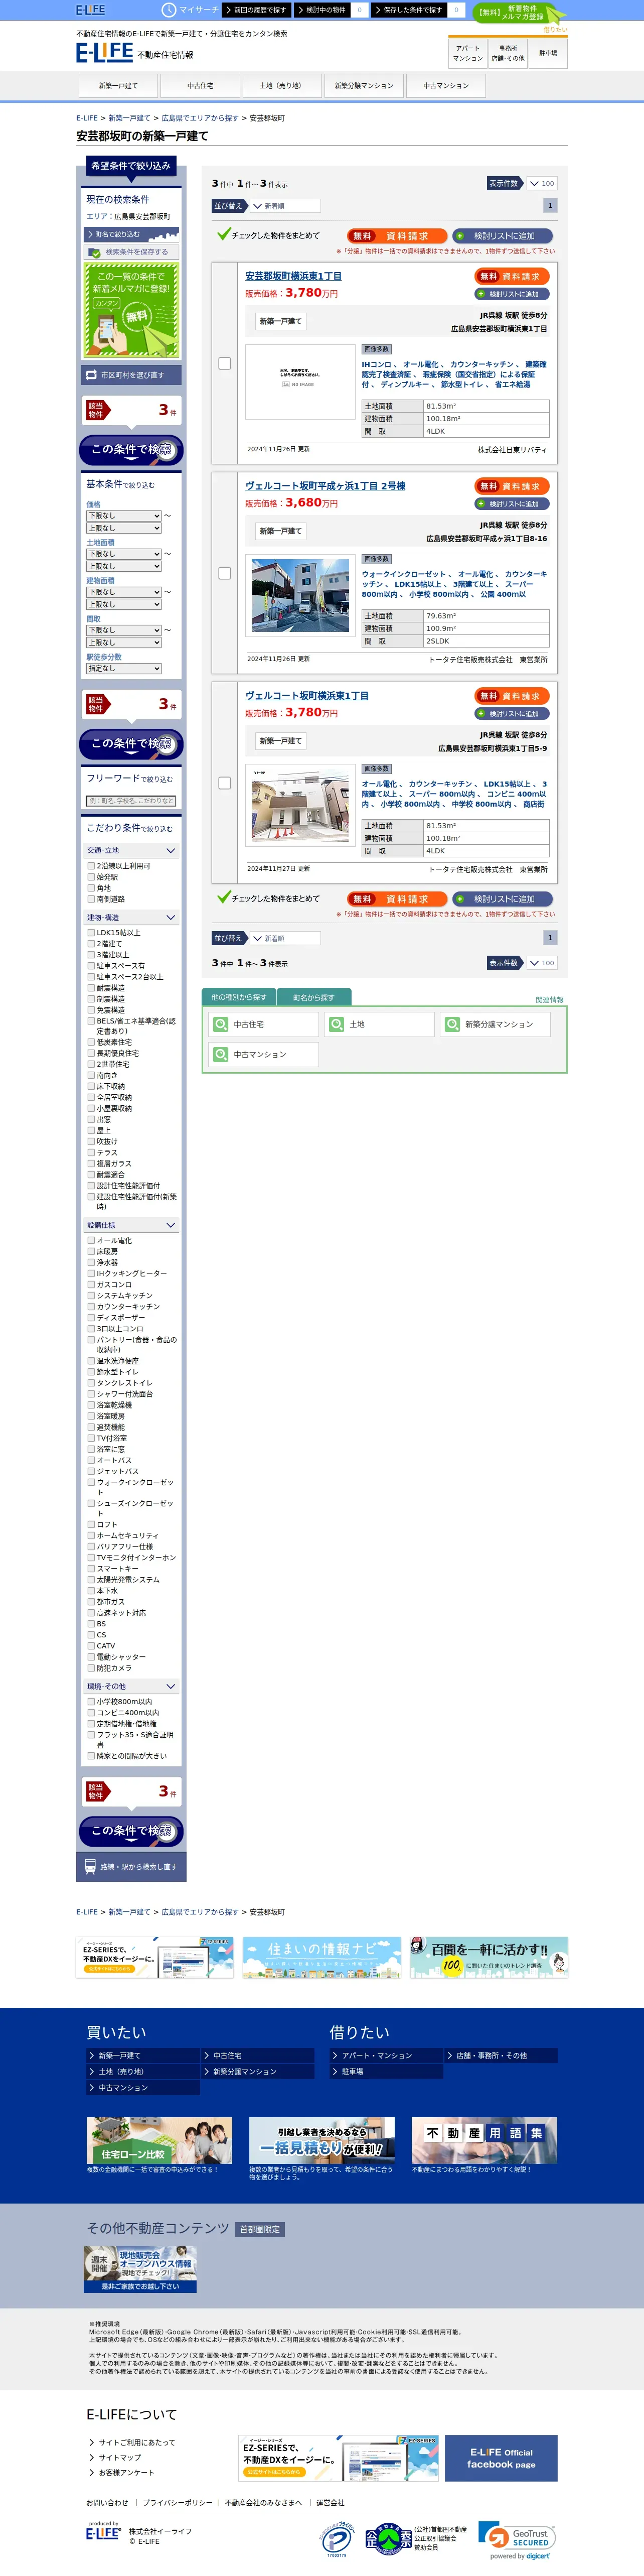
Task: Open the 駐車場 rental tab in the header
Action: (548, 53)
